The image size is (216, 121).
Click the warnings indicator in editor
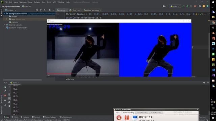point(197,14)
